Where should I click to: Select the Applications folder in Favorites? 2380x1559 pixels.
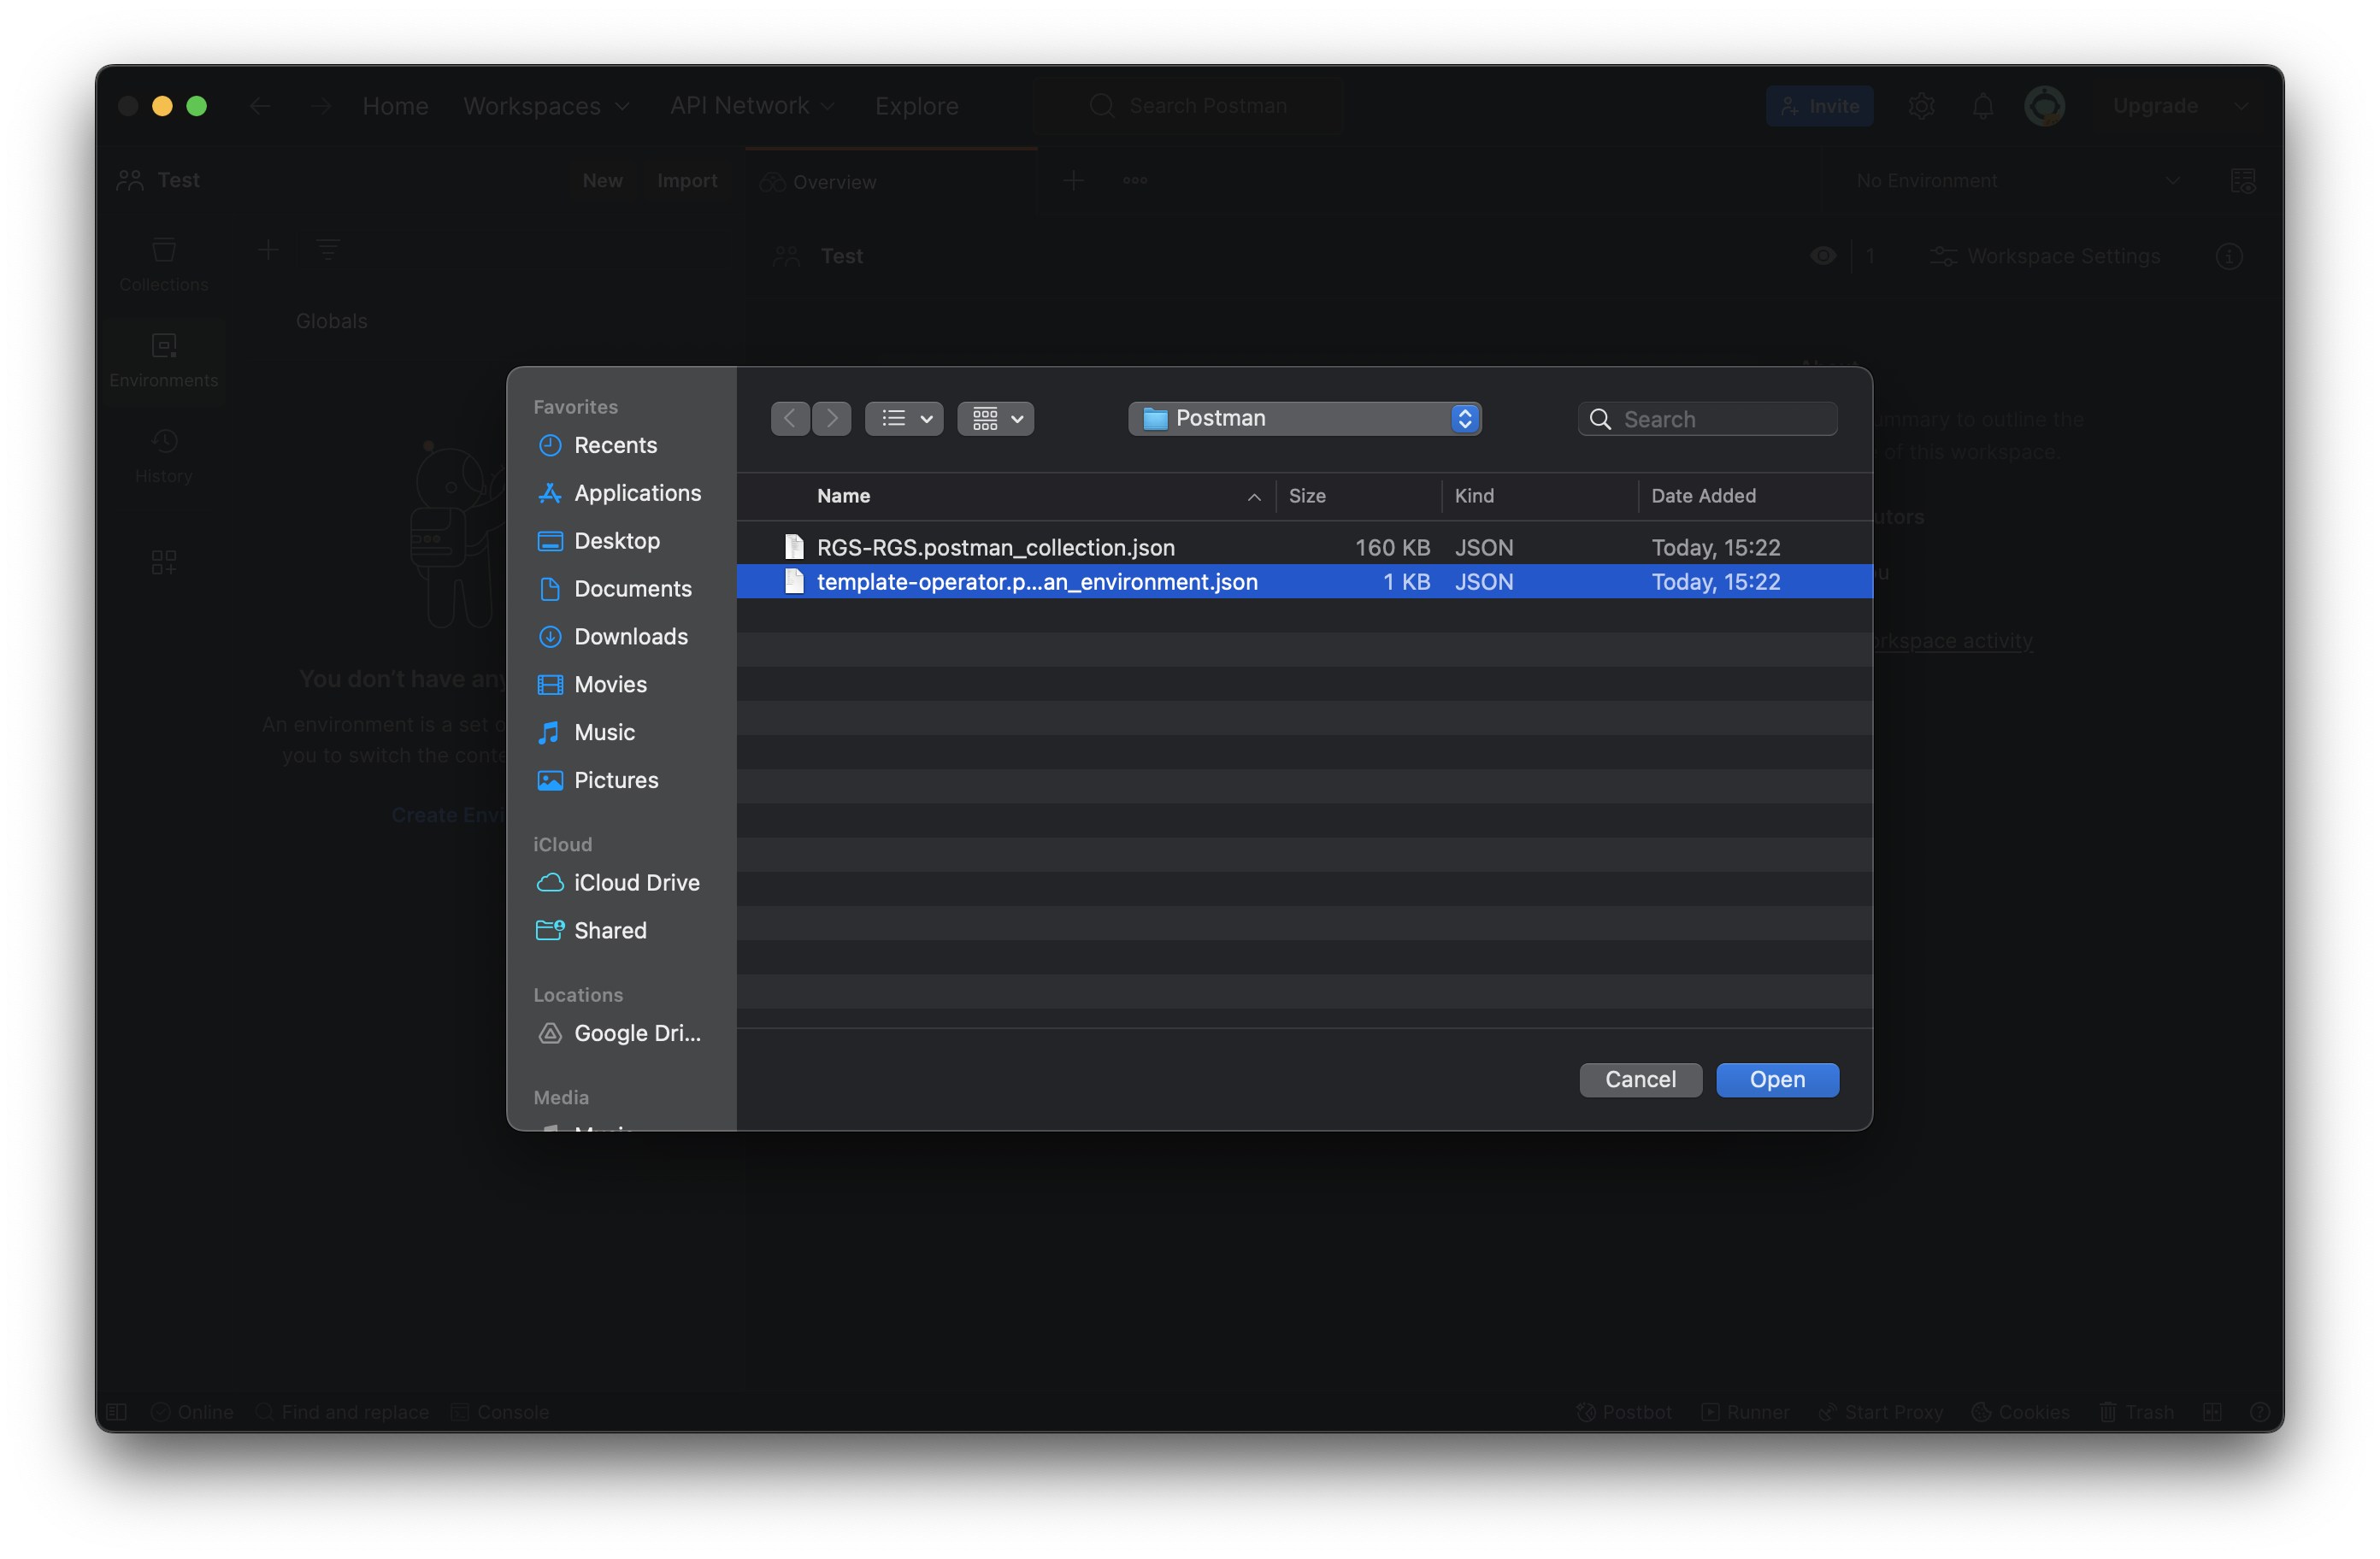pyautogui.click(x=636, y=493)
